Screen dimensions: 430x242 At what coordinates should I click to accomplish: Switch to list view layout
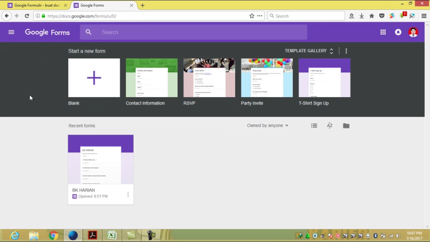click(x=314, y=125)
